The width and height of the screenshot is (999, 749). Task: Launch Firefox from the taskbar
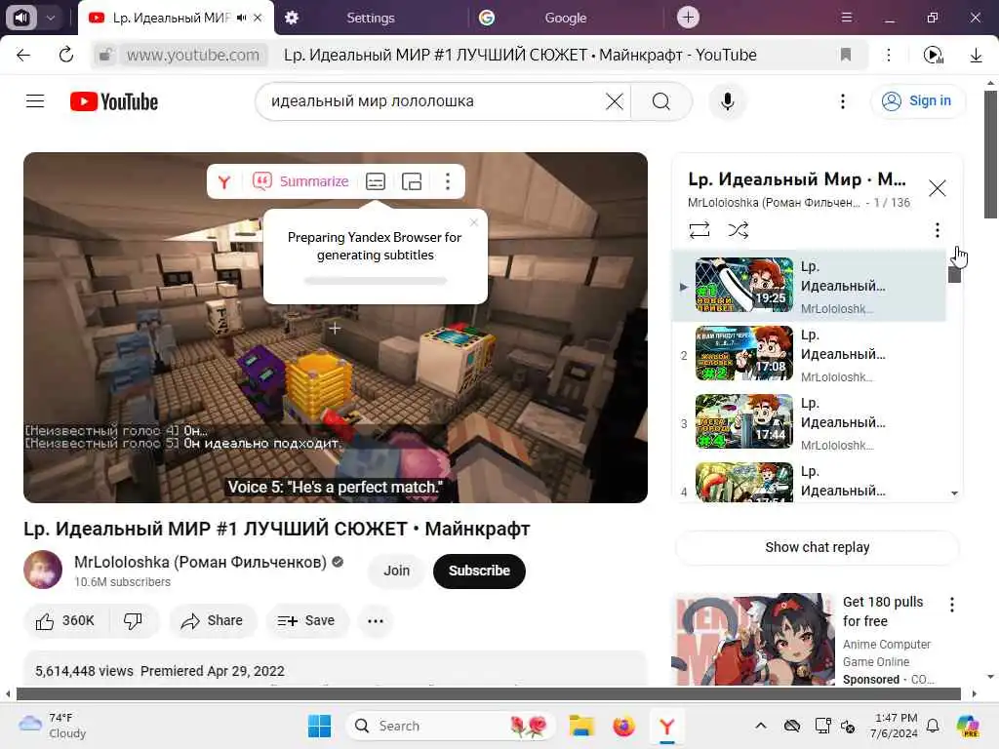pyautogui.click(x=623, y=726)
